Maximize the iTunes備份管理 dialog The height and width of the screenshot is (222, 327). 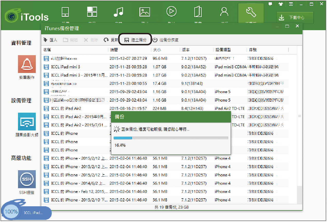(287, 26)
